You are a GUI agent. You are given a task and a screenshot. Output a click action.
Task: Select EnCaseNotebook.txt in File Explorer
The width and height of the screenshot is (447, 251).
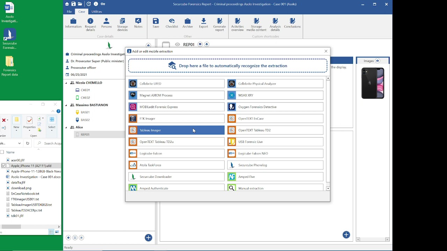pos(25,194)
